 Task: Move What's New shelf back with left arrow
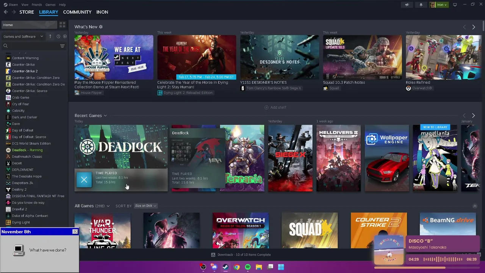pos(465,27)
